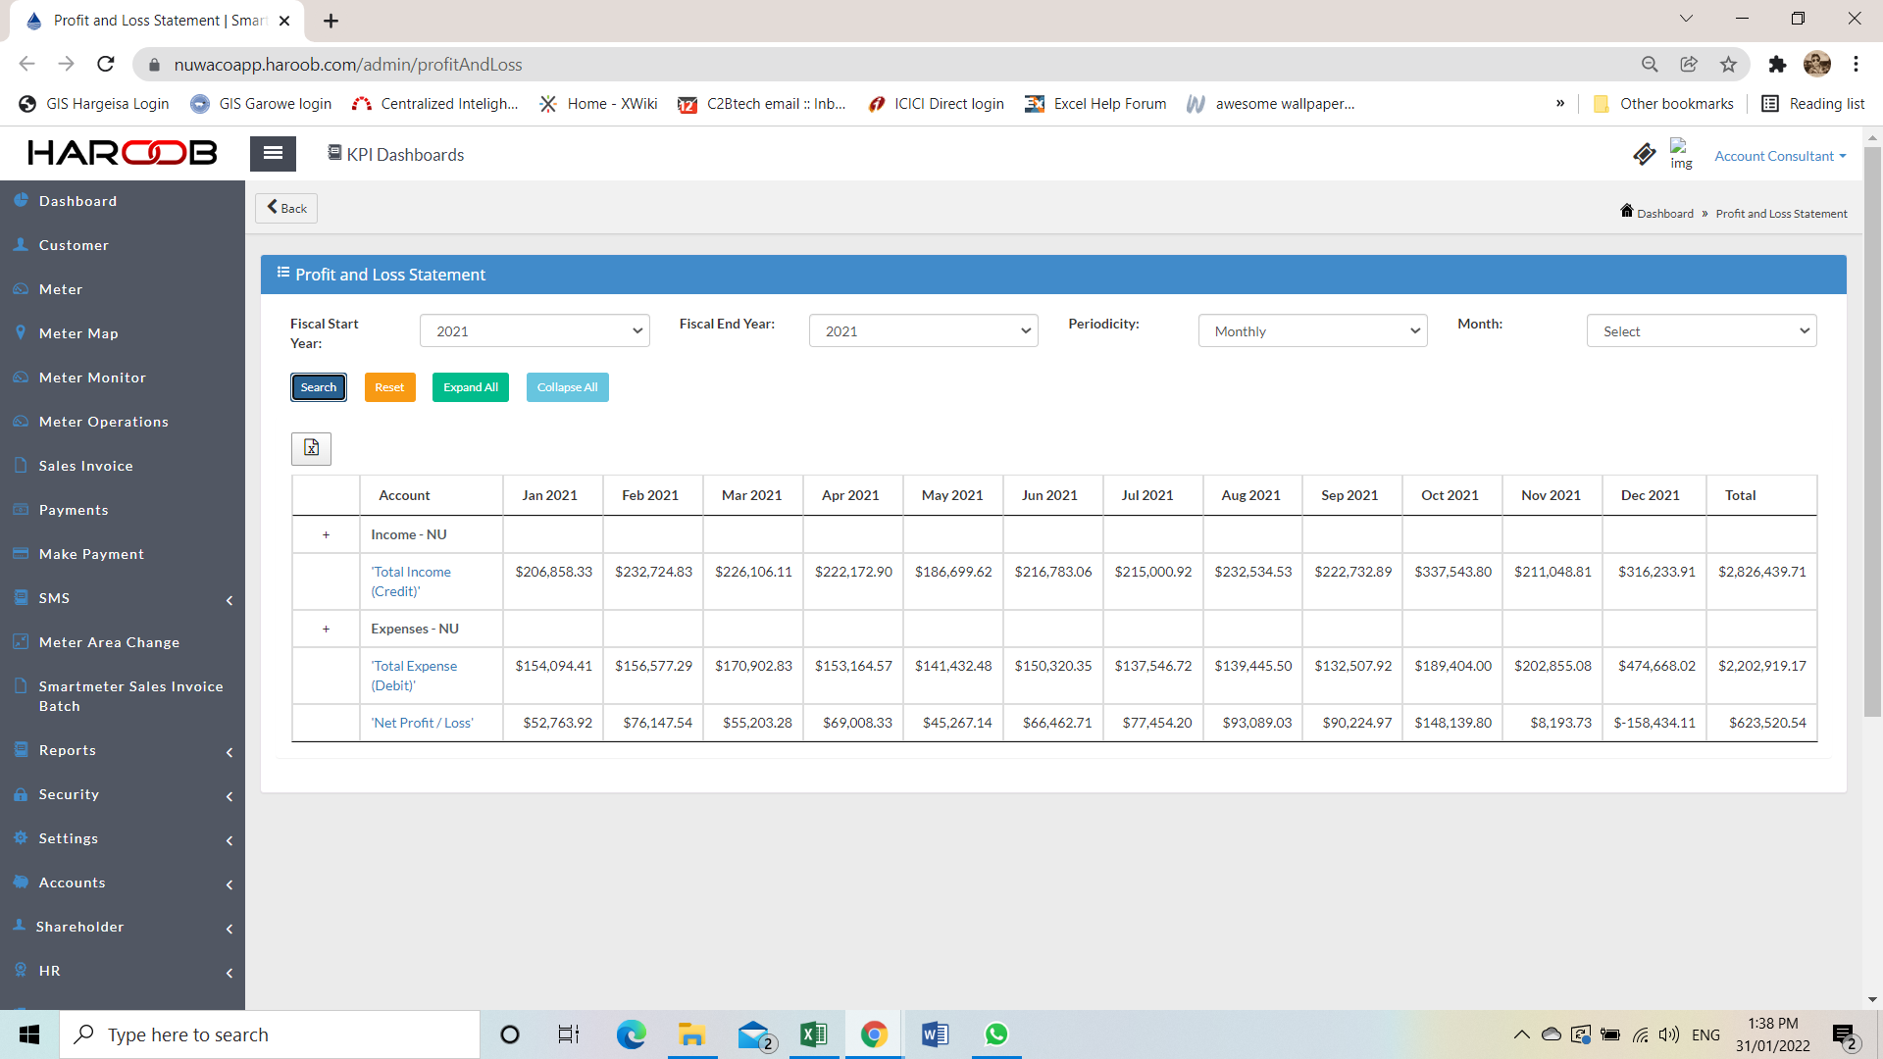Open the Month Select dropdown

pos(1702,331)
